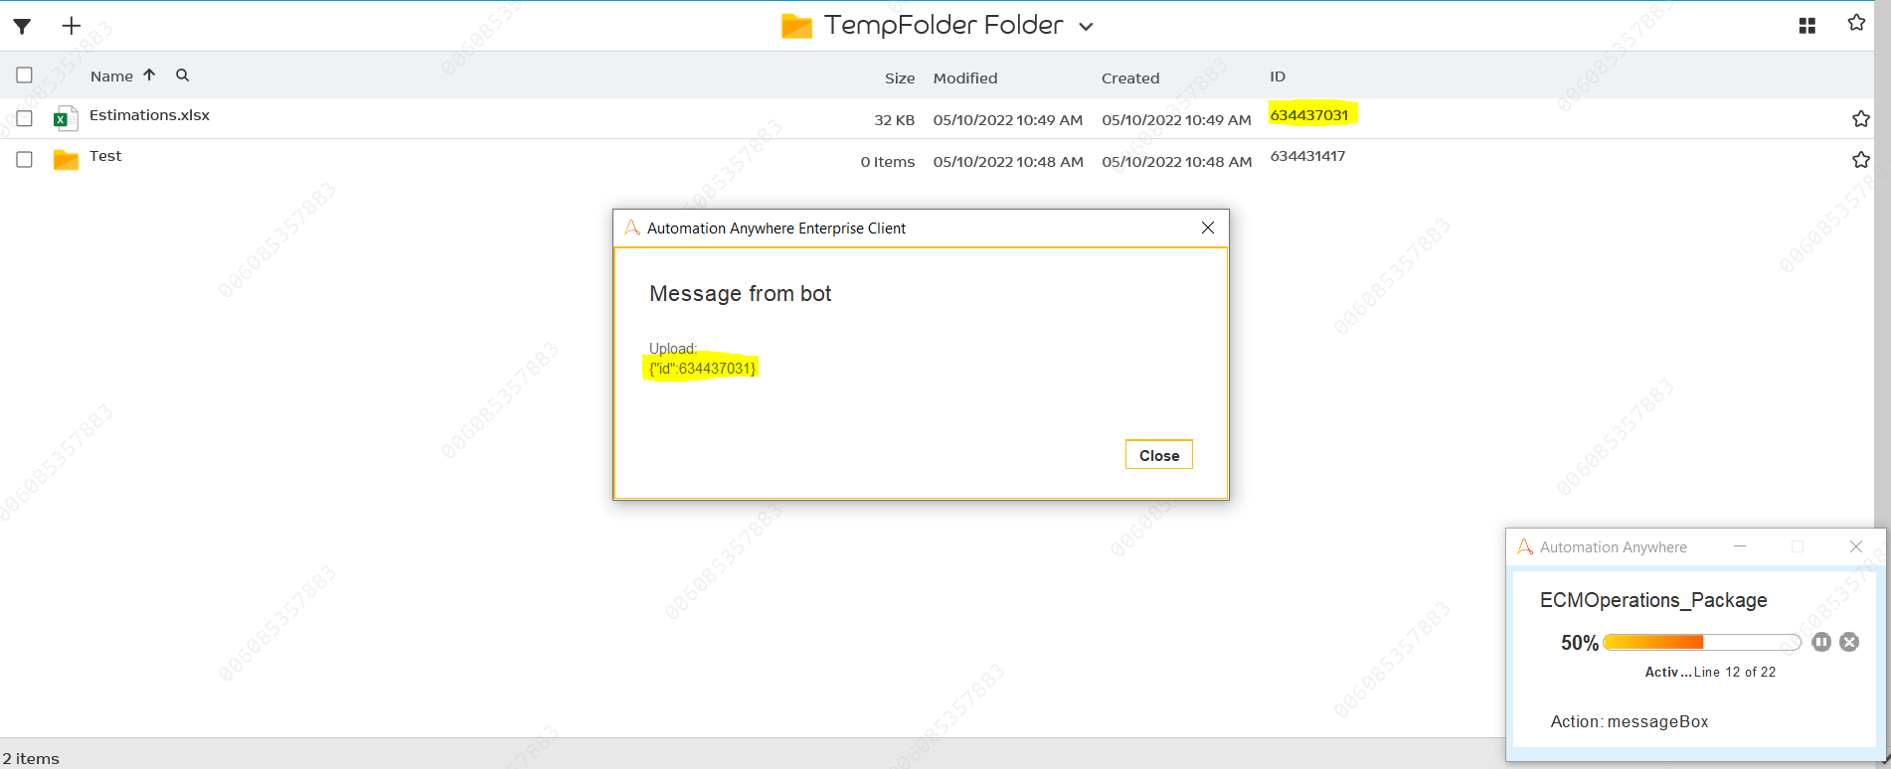Open the Test folder link
The image size is (1891, 769).
pos(105,156)
